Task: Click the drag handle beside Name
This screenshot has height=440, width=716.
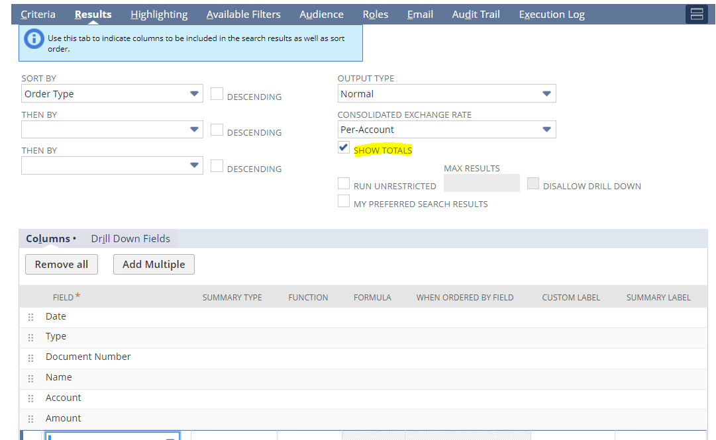Action: (x=30, y=378)
